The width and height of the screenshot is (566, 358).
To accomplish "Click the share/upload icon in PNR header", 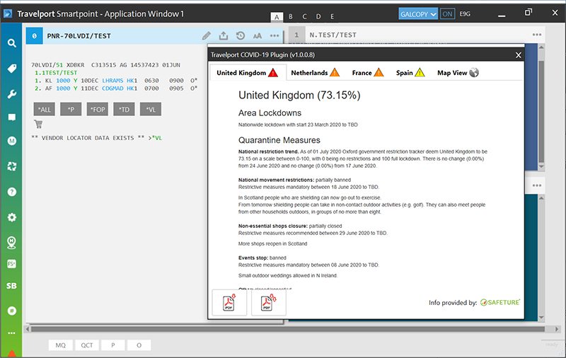I will click(x=224, y=35).
